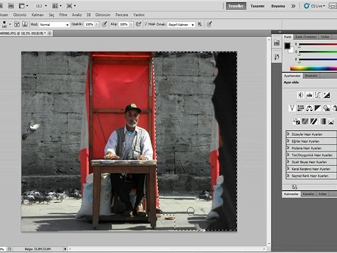Switch to the Temeller workspace

click(x=236, y=6)
